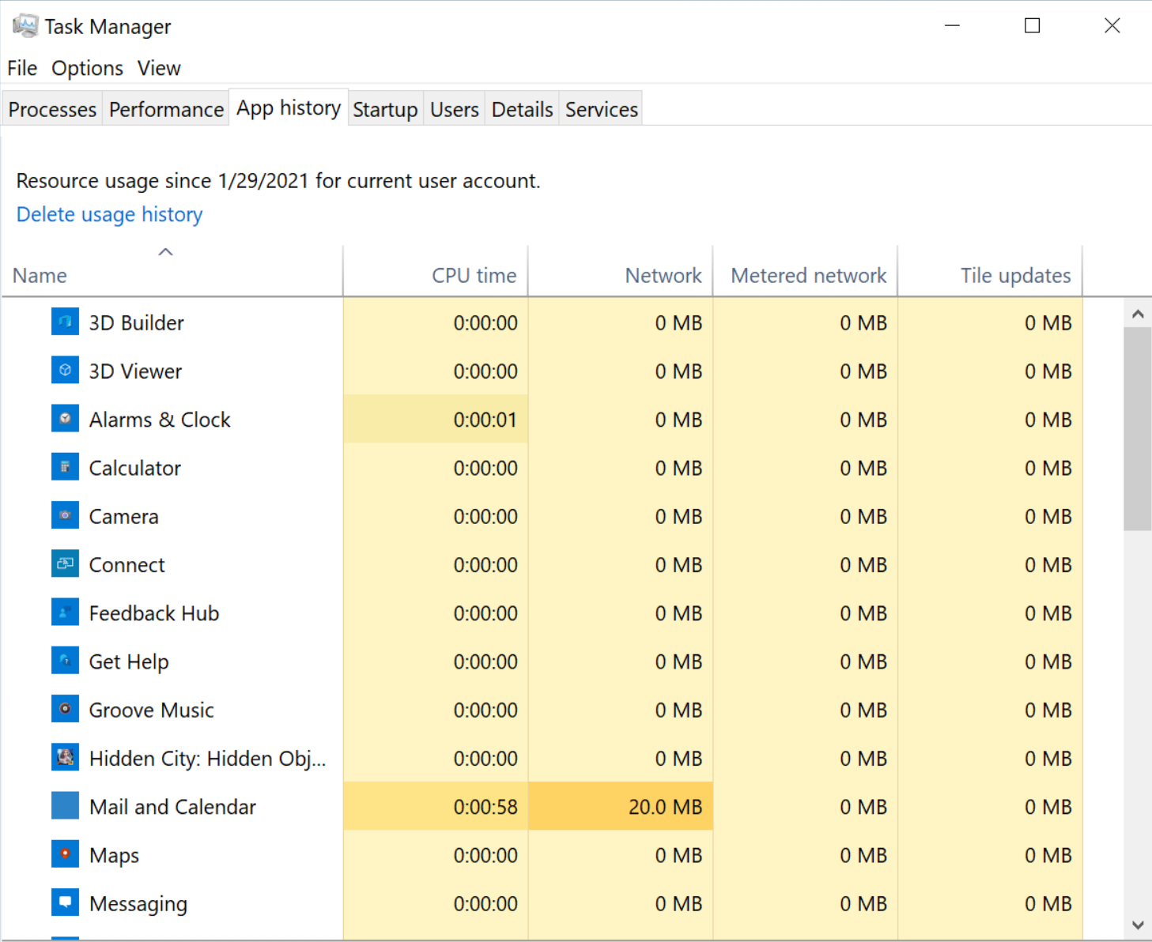This screenshot has width=1152, height=942.
Task: Switch to the Performance tab
Action: [166, 109]
